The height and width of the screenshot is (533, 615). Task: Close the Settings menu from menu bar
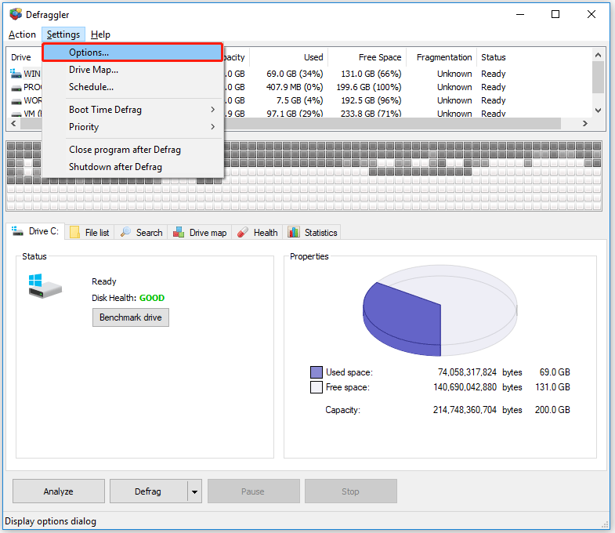pyautogui.click(x=63, y=34)
